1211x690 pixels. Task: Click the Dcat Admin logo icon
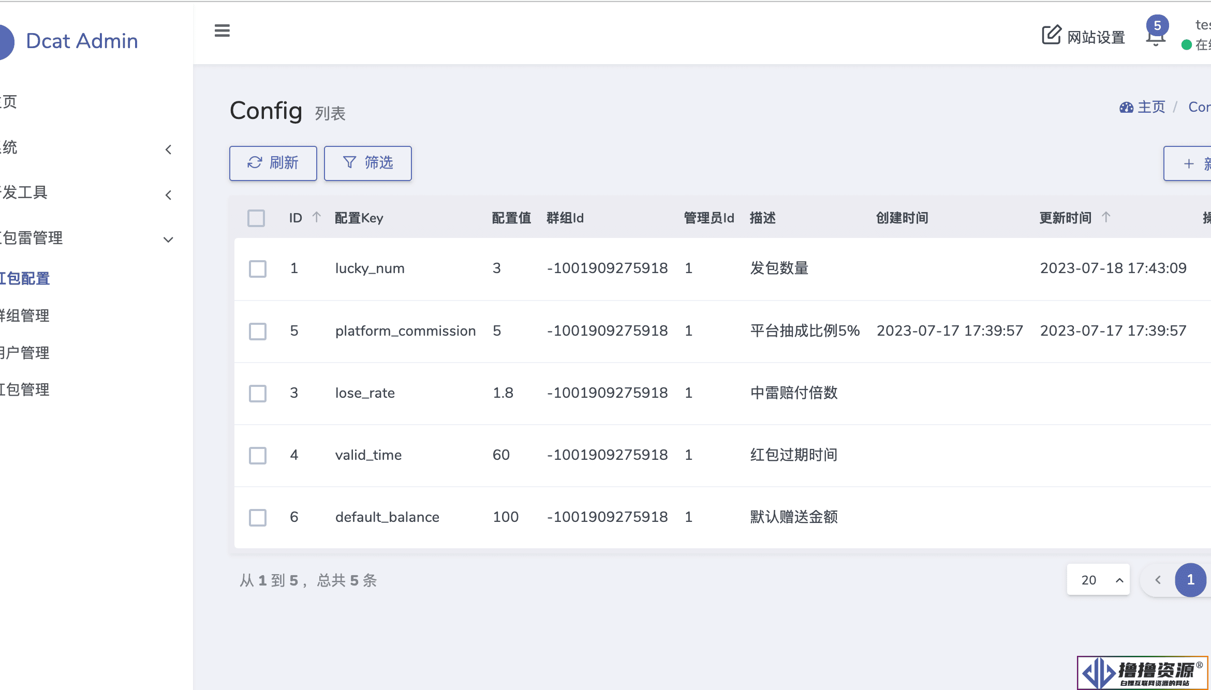[4, 40]
